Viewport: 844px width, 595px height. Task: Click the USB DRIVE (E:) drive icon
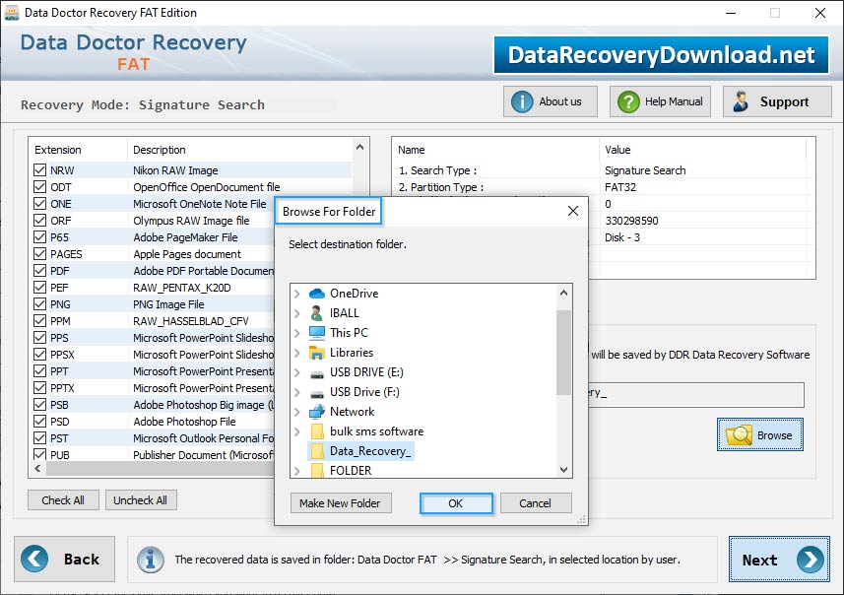click(x=317, y=373)
